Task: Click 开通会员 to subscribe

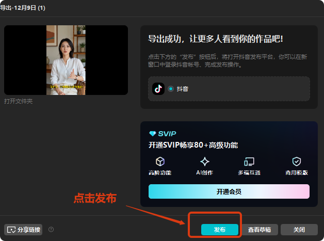Action: pos(229,191)
